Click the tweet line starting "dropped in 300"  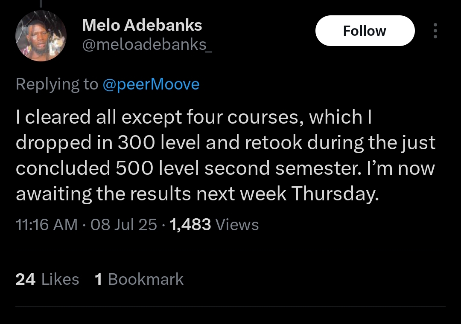(225, 143)
